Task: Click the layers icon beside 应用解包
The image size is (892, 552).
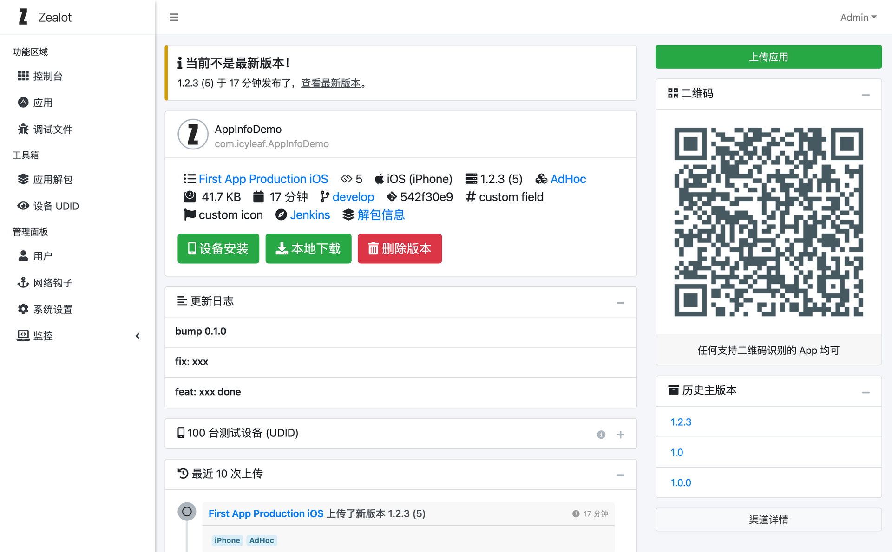Action: (x=23, y=179)
